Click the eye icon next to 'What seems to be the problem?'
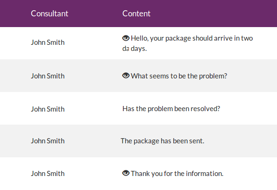The image size is (277, 190). [x=126, y=76]
